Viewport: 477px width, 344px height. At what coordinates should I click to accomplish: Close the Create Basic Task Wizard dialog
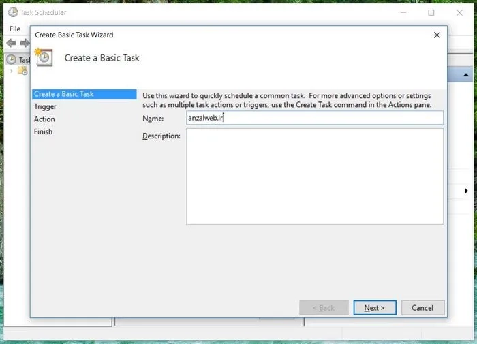click(437, 35)
